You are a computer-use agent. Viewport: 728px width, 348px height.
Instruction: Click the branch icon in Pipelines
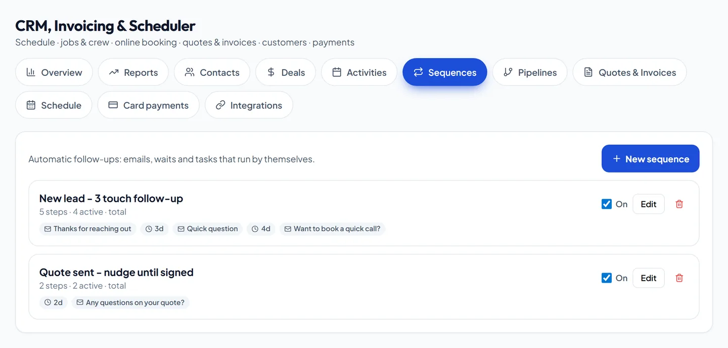pos(508,72)
